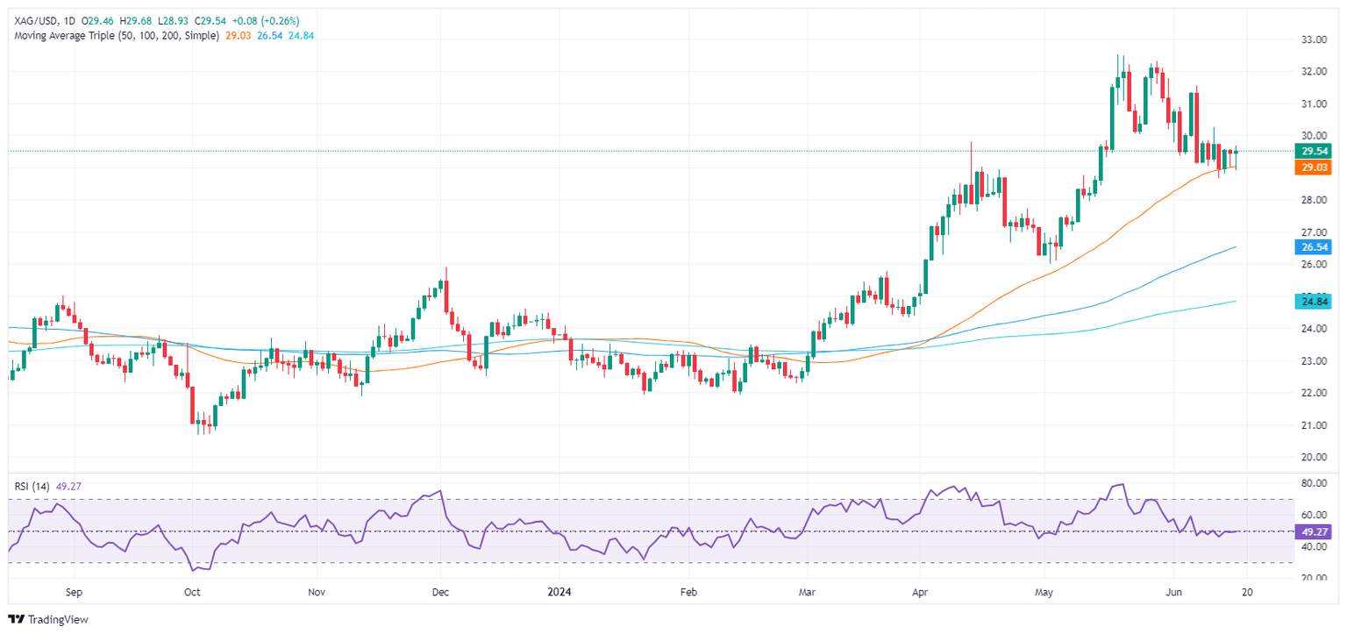This screenshot has height=634, width=1347.
Task: Select the 49.27 value in RSI legend
Action: [68, 485]
